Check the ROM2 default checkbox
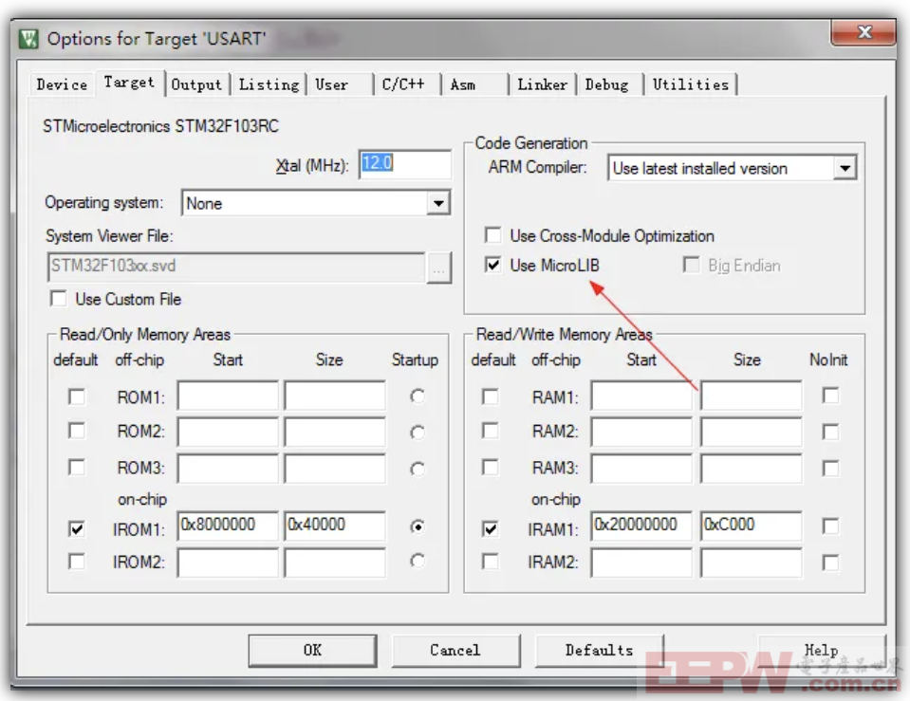The width and height of the screenshot is (910, 701). [77, 432]
